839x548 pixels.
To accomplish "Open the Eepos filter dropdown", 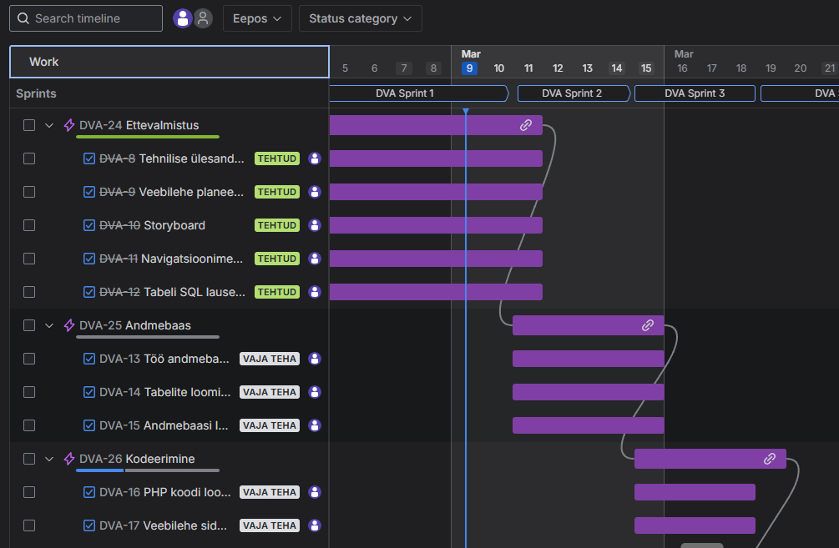I will (257, 18).
